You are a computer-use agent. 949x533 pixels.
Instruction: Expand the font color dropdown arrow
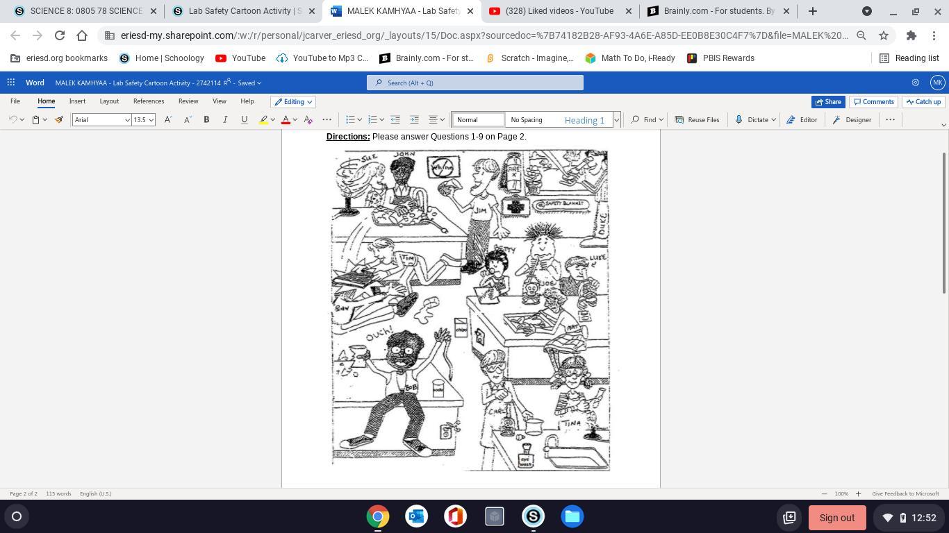[295, 120]
